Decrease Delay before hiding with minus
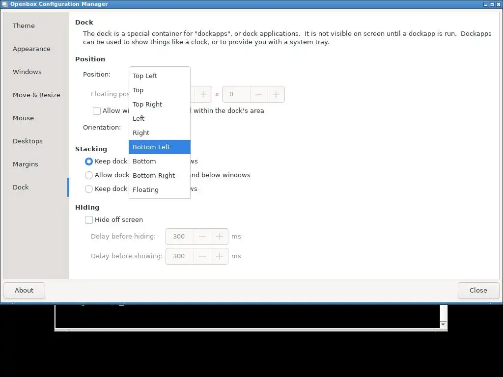This screenshot has width=503, height=377. (x=202, y=237)
